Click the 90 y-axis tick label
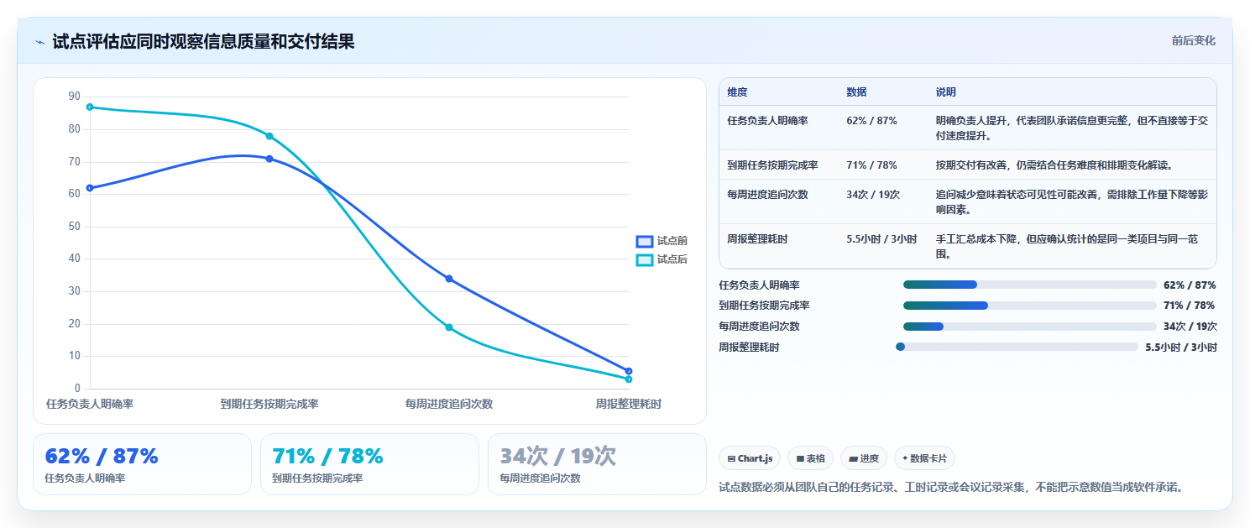 75,97
